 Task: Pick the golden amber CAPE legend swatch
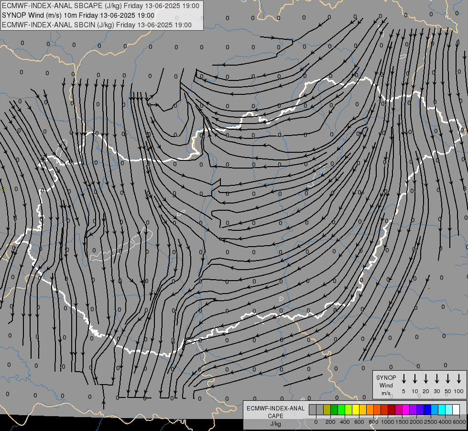(x=363, y=409)
